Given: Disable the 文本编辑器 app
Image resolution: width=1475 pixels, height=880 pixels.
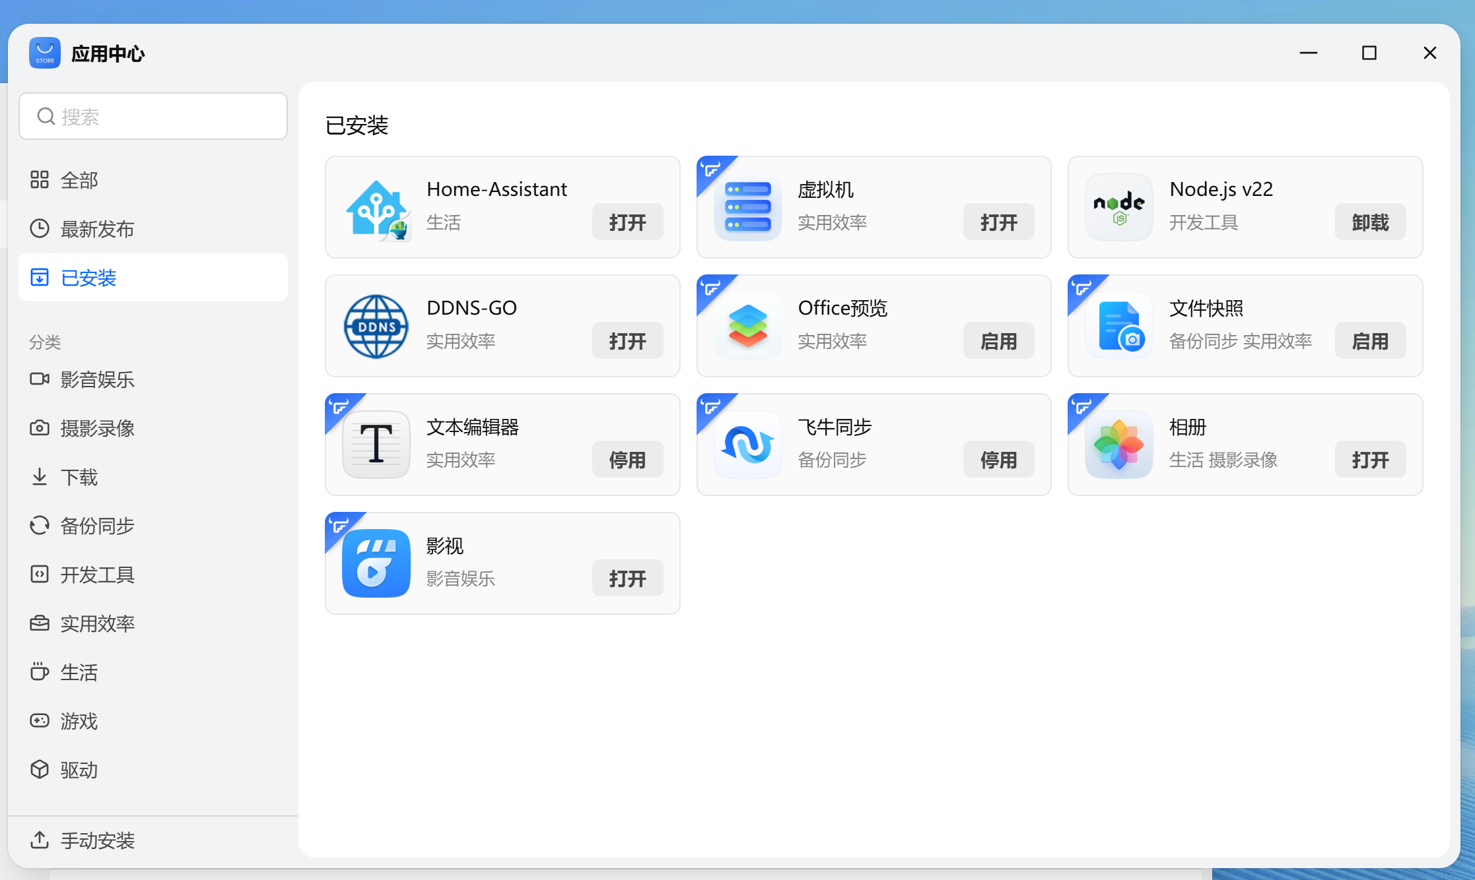Looking at the screenshot, I should point(627,460).
